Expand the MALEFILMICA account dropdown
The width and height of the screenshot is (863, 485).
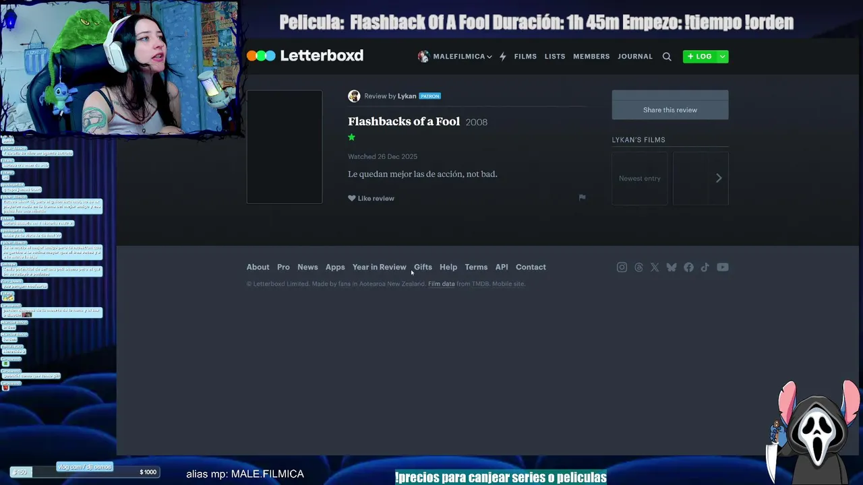489,57
